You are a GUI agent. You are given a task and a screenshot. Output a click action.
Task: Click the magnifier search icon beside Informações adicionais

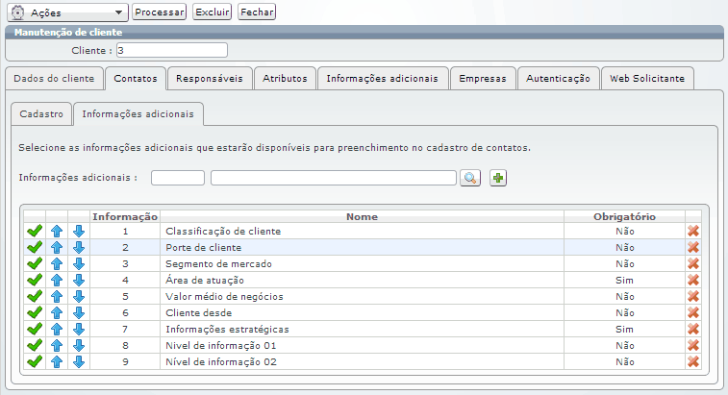469,178
